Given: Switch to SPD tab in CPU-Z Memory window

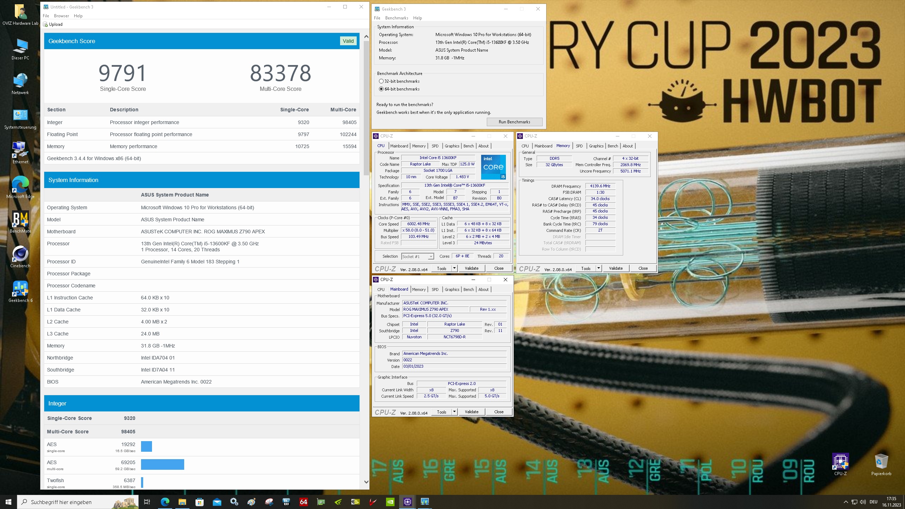Looking at the screenshot, I should pos(579,146).
